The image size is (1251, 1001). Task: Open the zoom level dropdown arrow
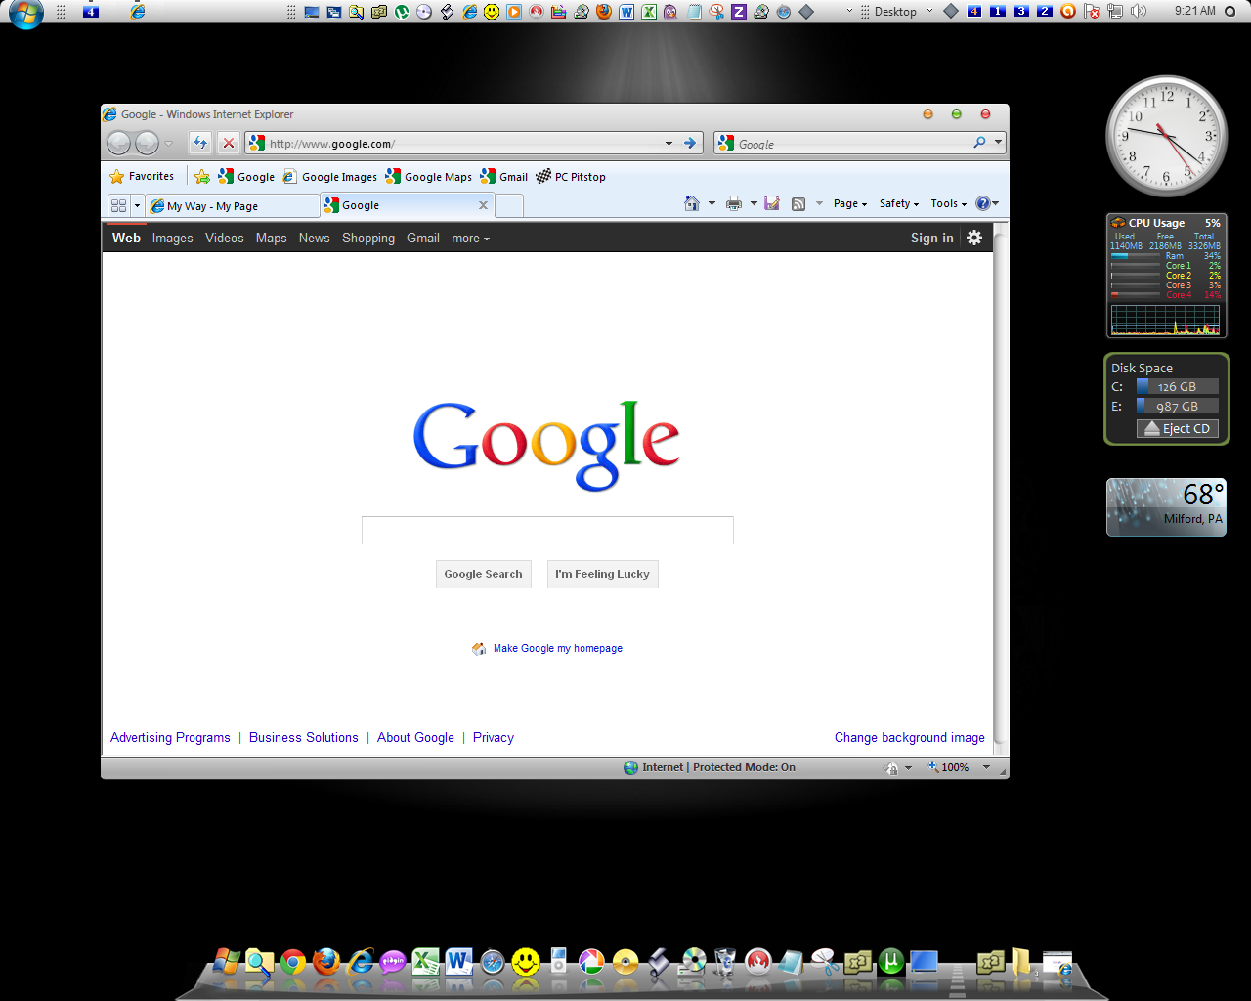click(x=986, y=767)
